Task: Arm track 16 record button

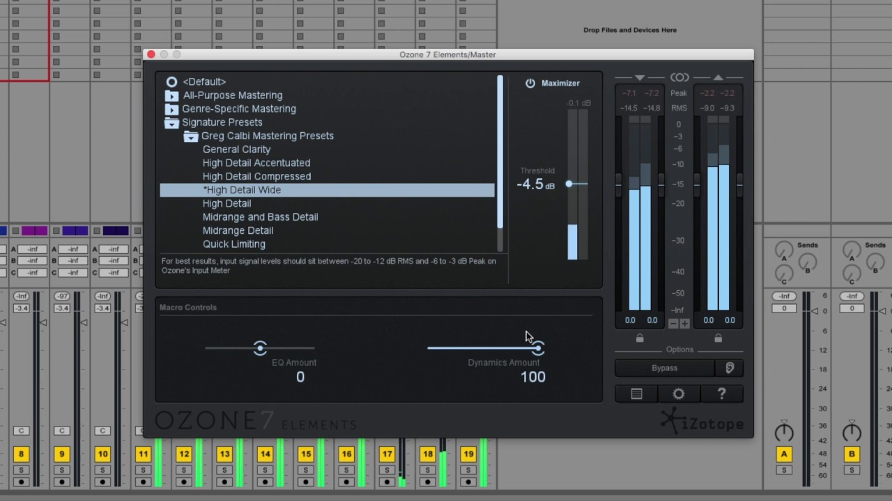Action: [346, 482]
